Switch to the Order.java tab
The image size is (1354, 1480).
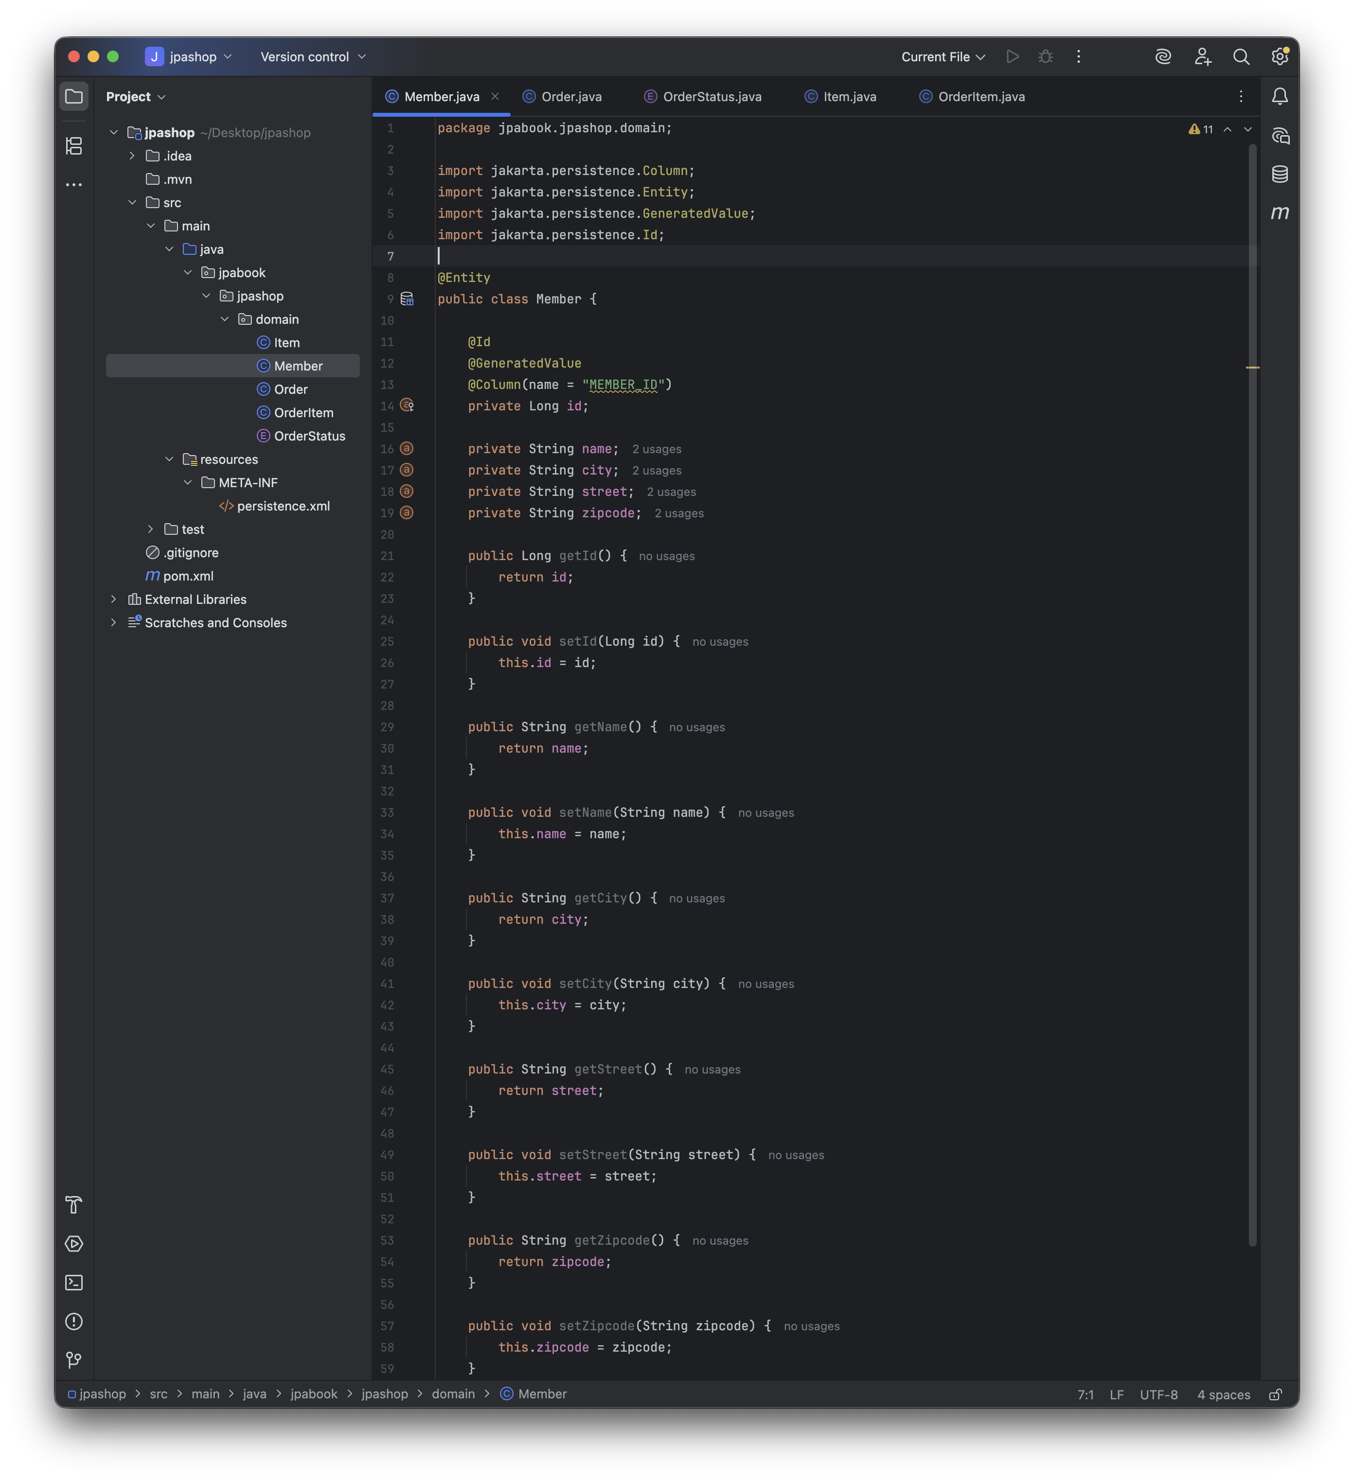pos(570,97)
